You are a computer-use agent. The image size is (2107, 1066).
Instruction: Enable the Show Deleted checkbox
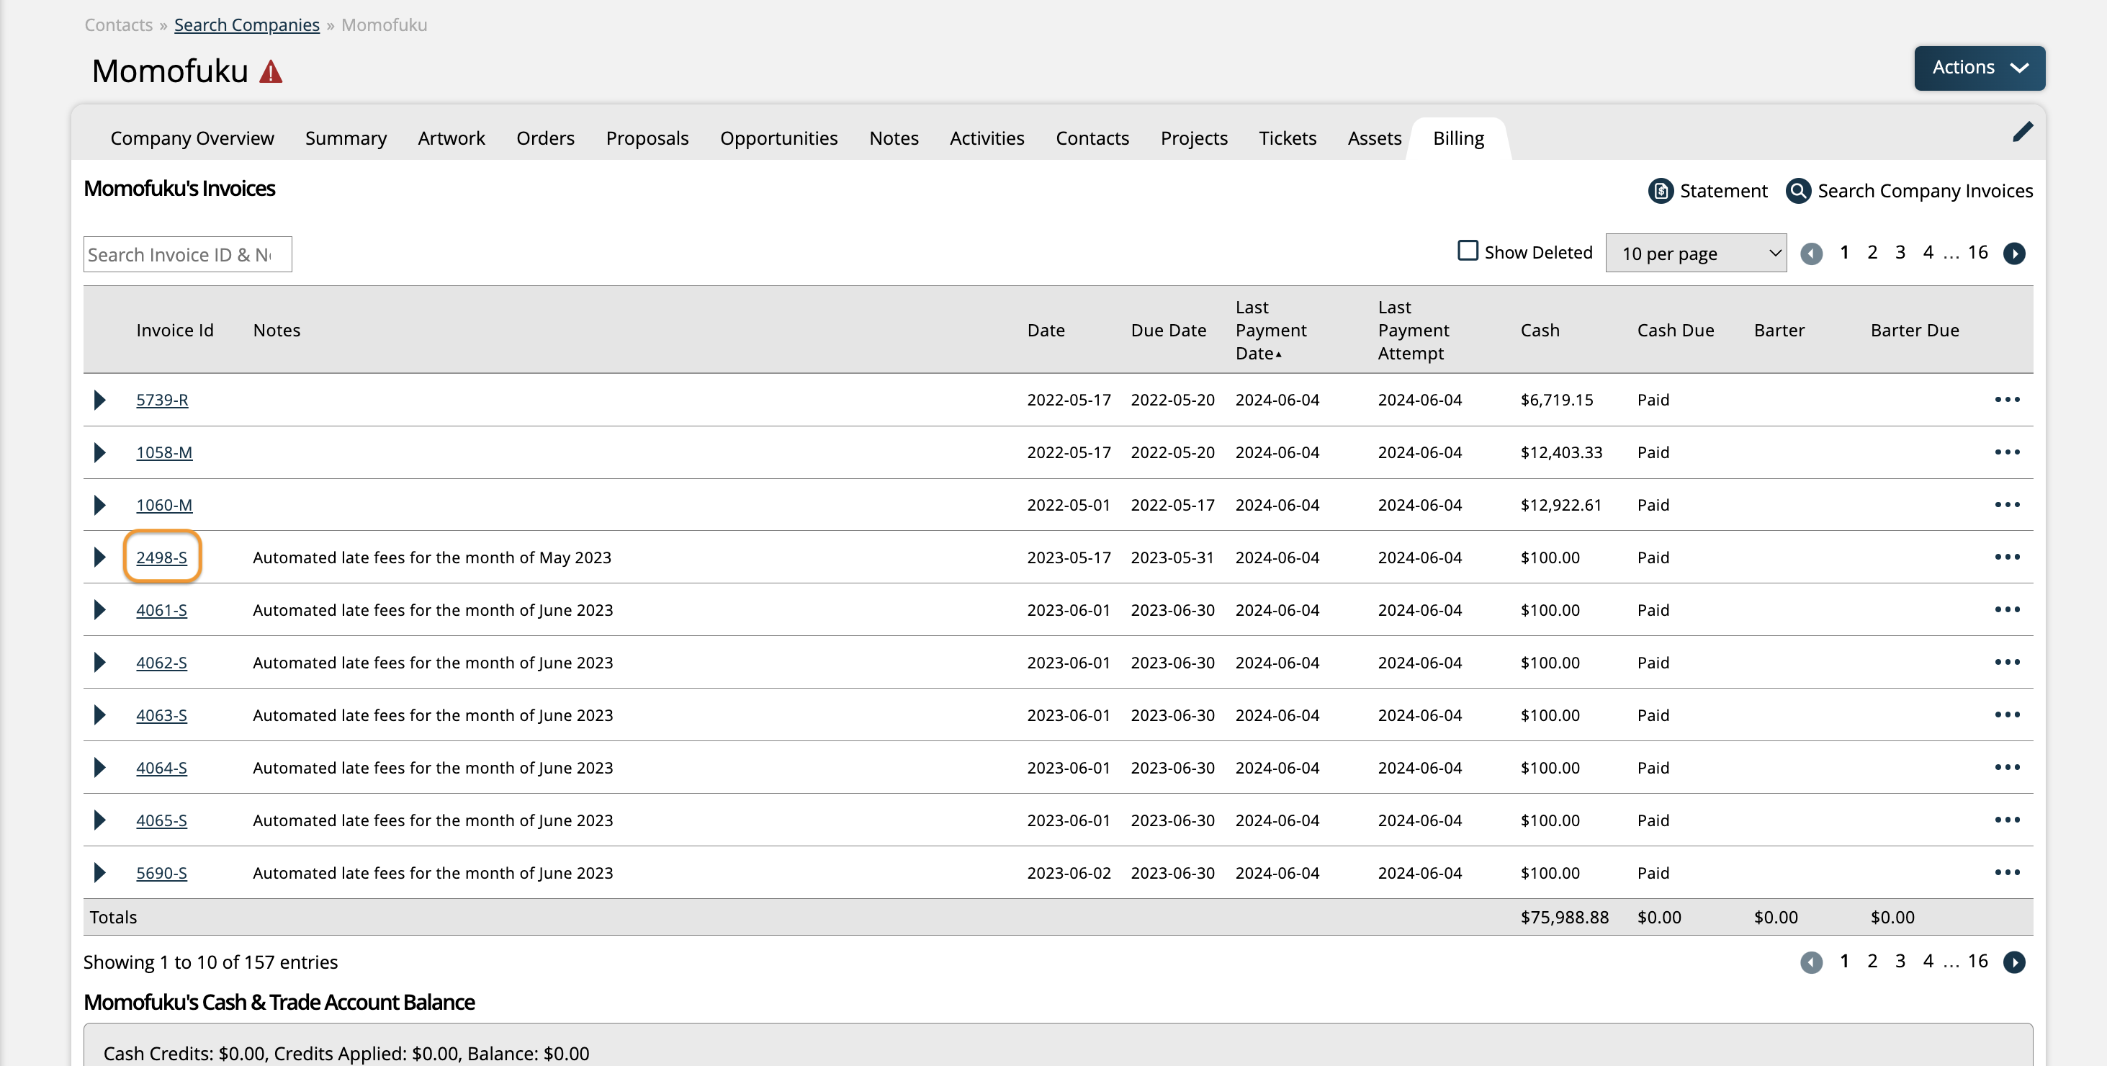1468,251
